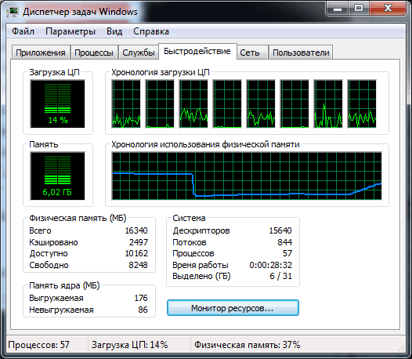Click the Невыгружаемая value 86
This screenshot has width=412, height=359.
[x=143, y=310]
